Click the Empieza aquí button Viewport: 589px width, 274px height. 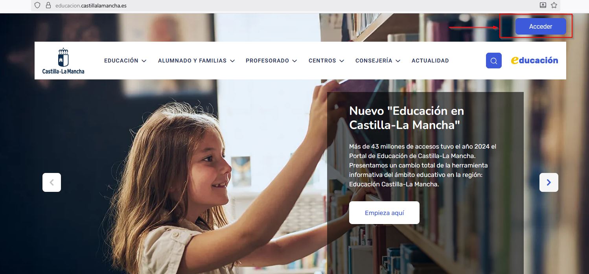(x=384, y=213)
